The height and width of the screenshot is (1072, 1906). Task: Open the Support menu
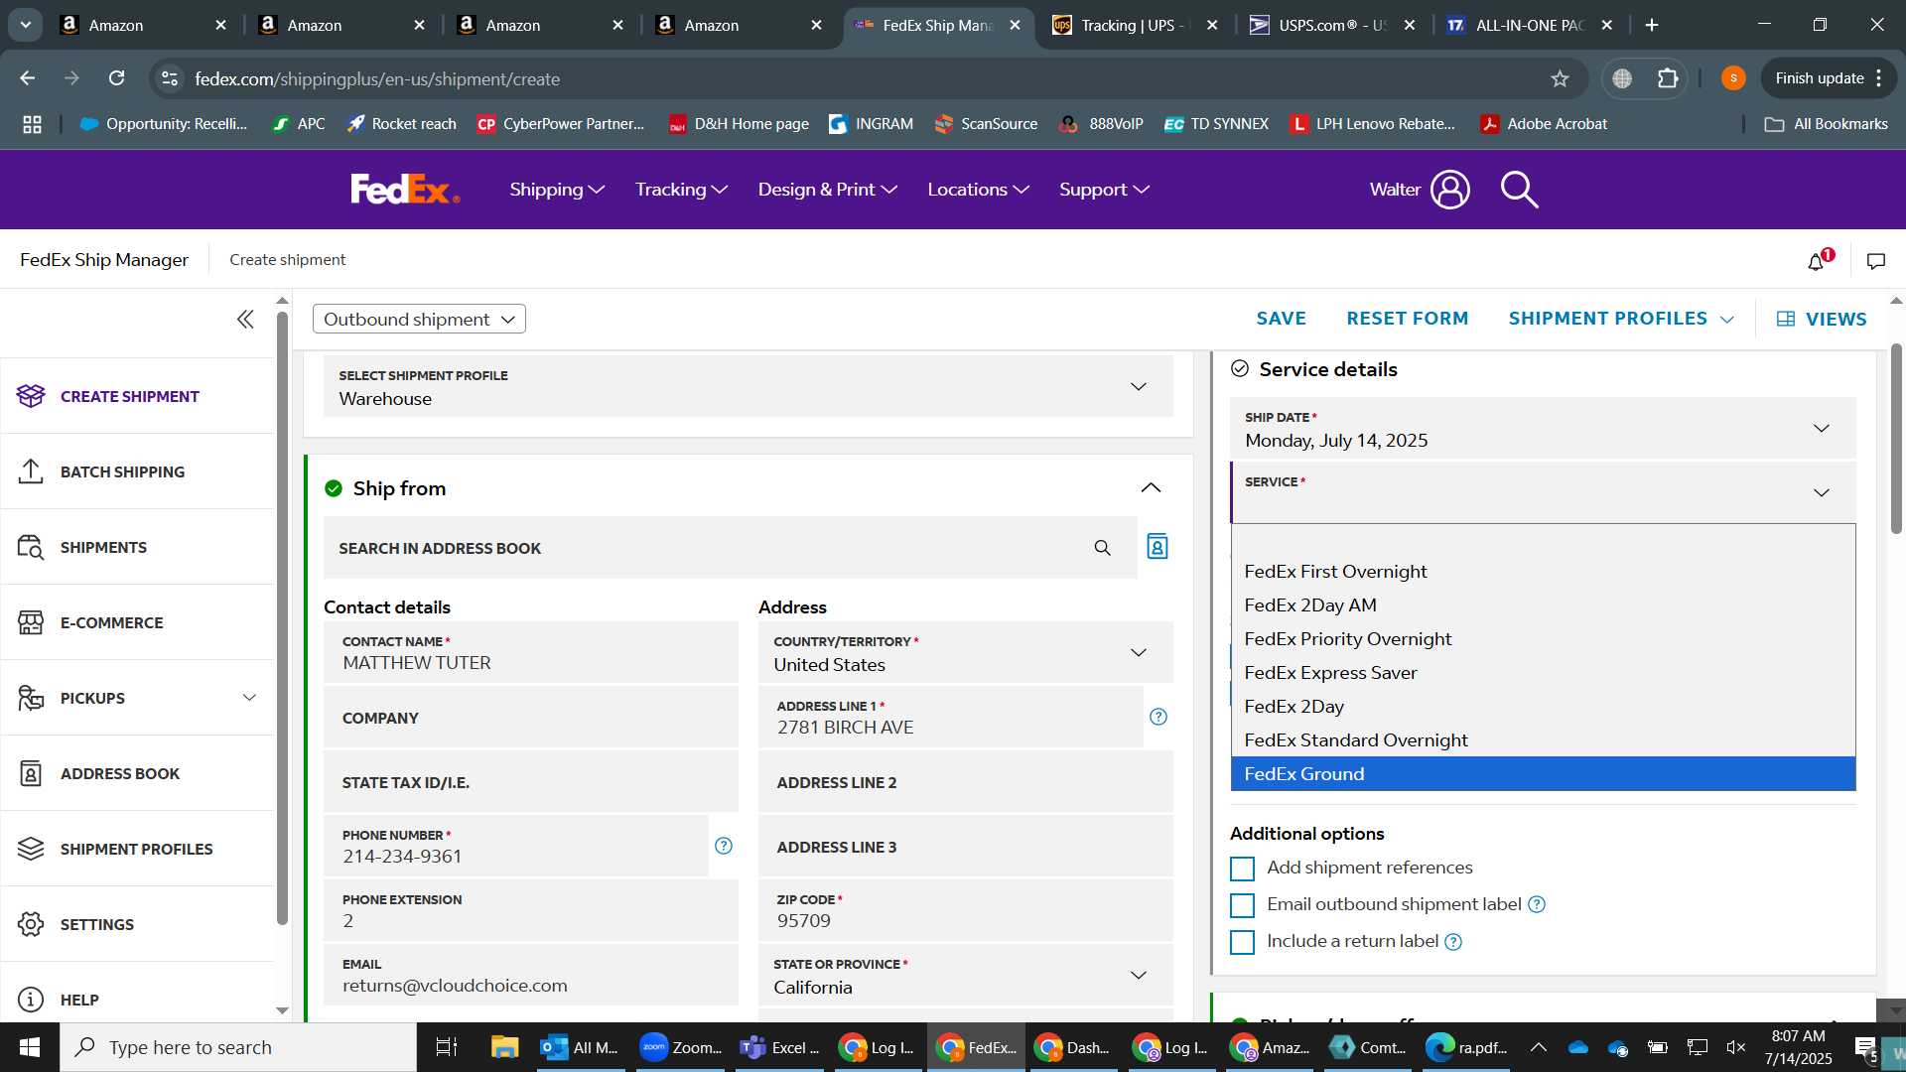(1104, 189)
